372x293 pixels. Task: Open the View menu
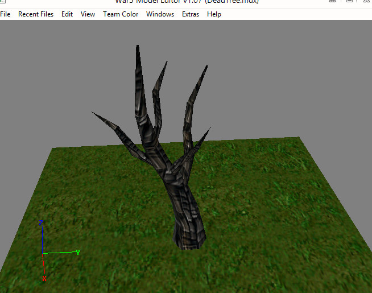pyautogui.click(x=88, y=14)
